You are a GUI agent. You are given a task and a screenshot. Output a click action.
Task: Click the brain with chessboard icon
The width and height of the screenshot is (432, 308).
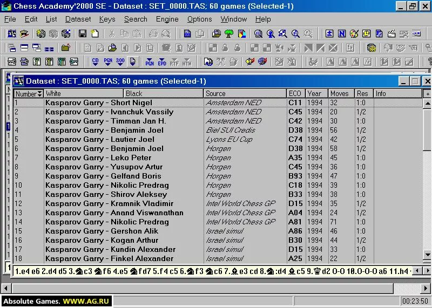65,33
